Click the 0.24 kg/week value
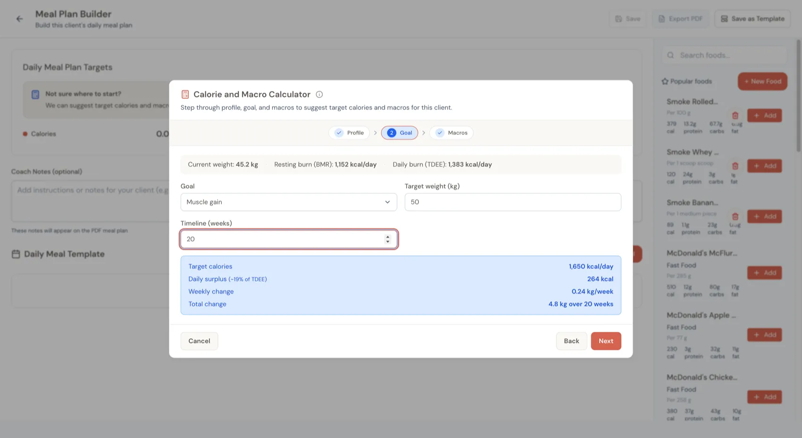The width and height of the screenshot is (802, 438). [x=592, y=291]
